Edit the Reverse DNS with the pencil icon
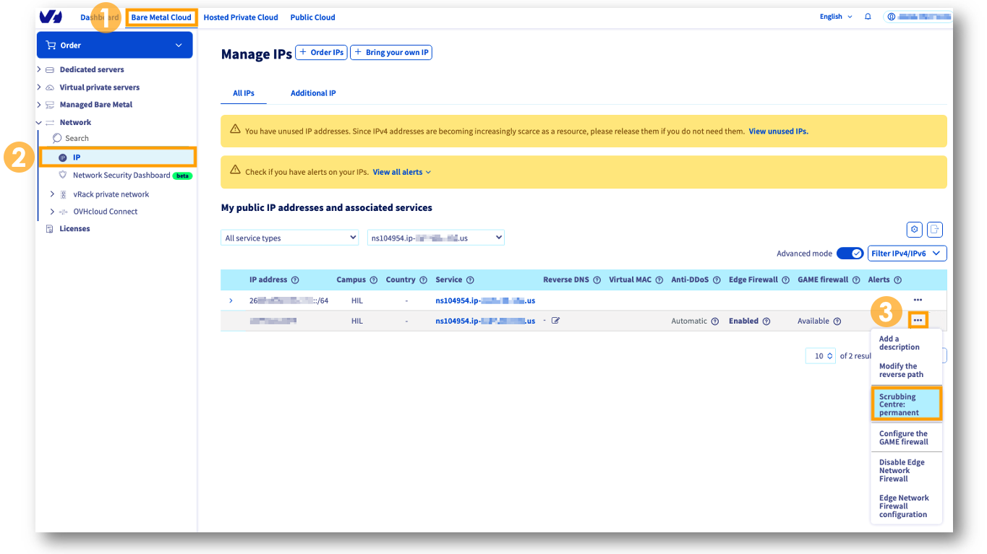Screen dimensions: 987x554 coord(555,320)
